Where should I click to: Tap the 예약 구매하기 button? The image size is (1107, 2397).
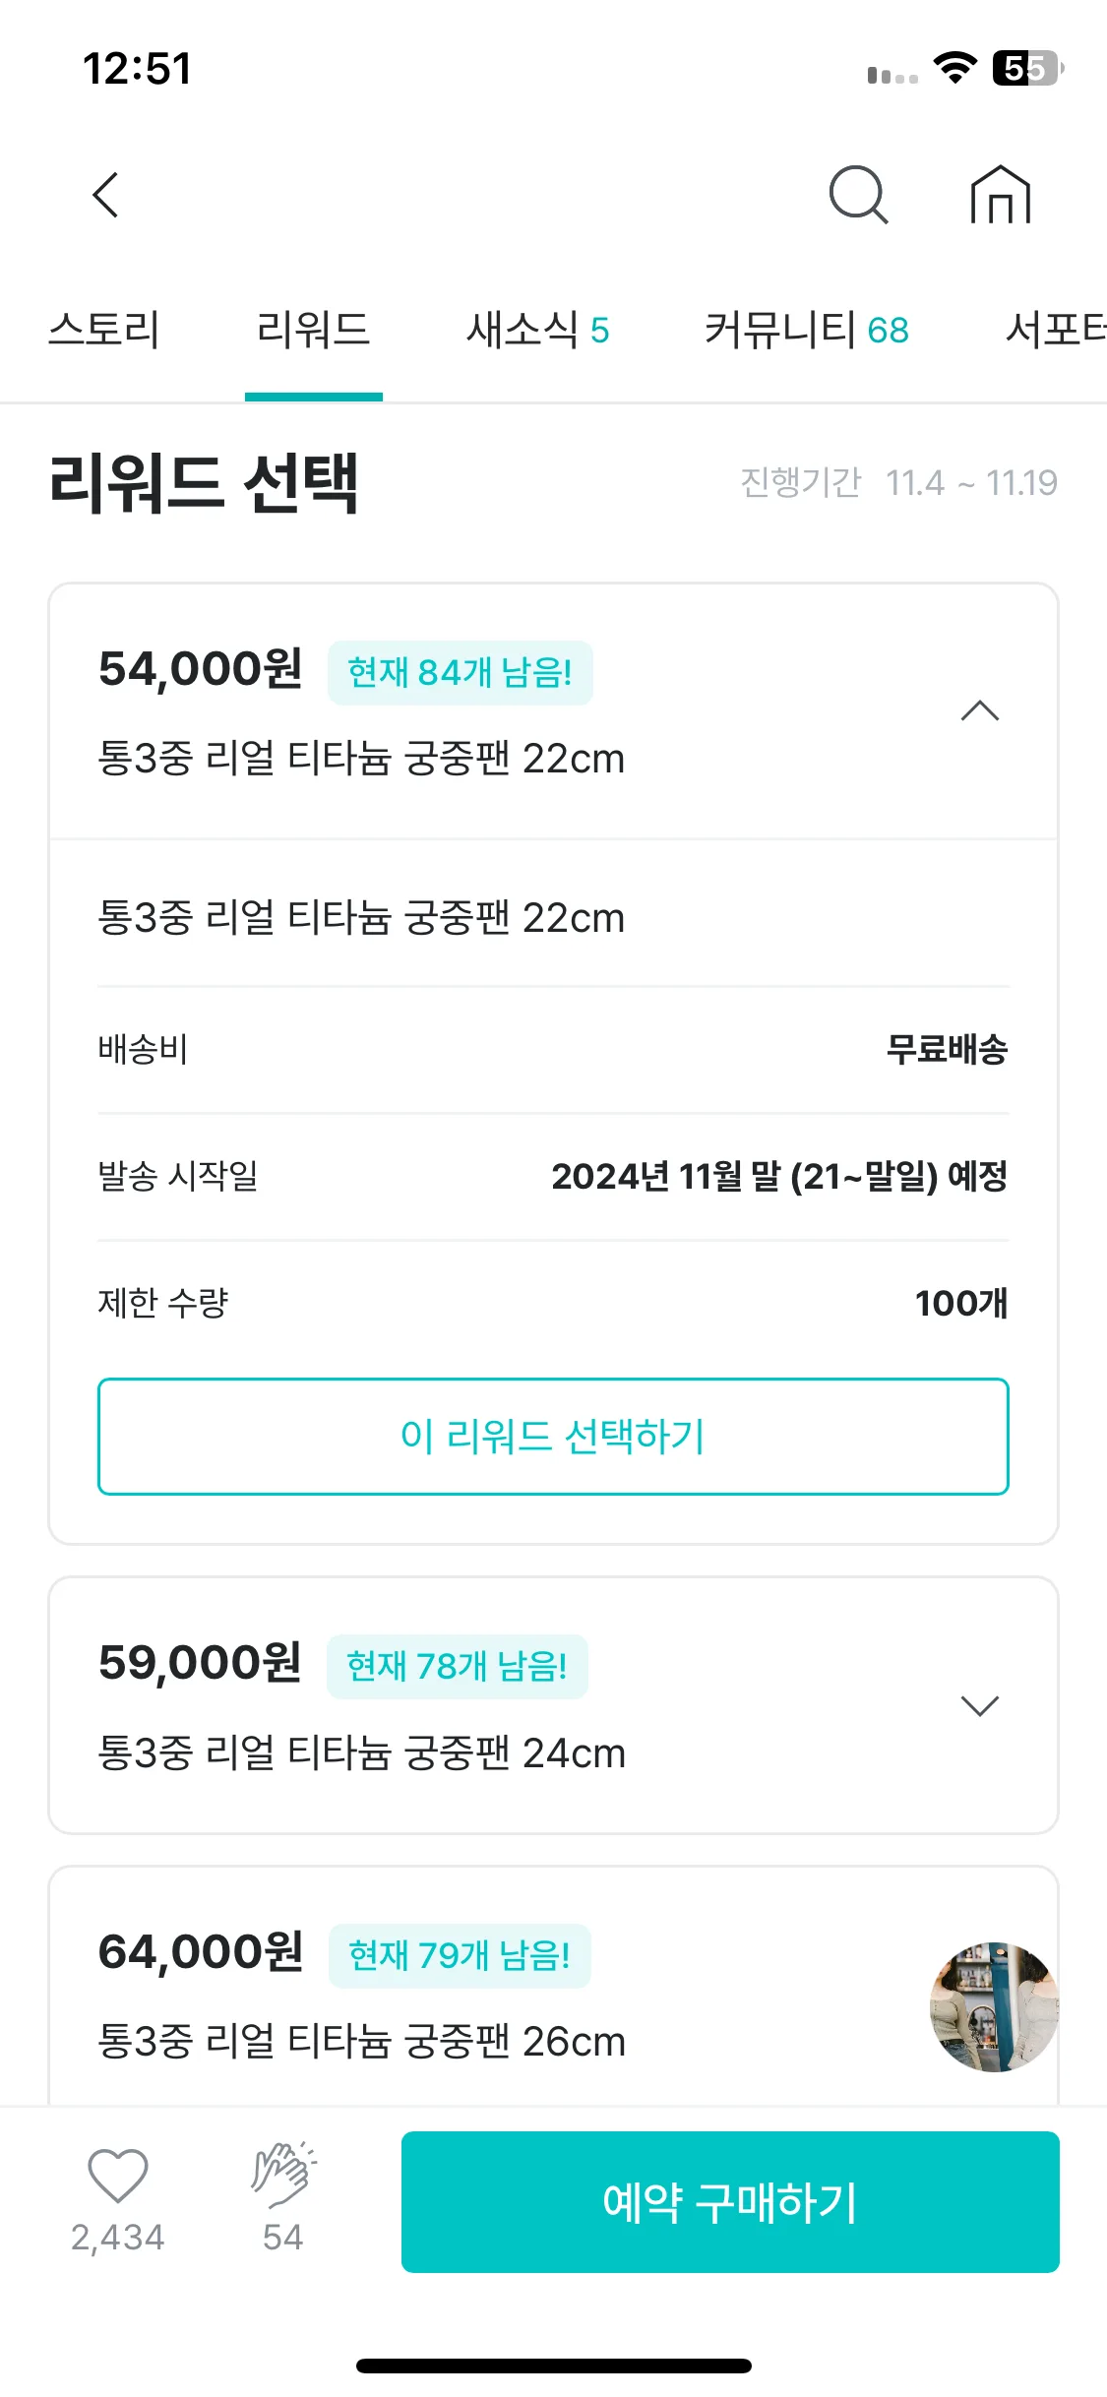pyautogui.click(x=730, y=2202)
